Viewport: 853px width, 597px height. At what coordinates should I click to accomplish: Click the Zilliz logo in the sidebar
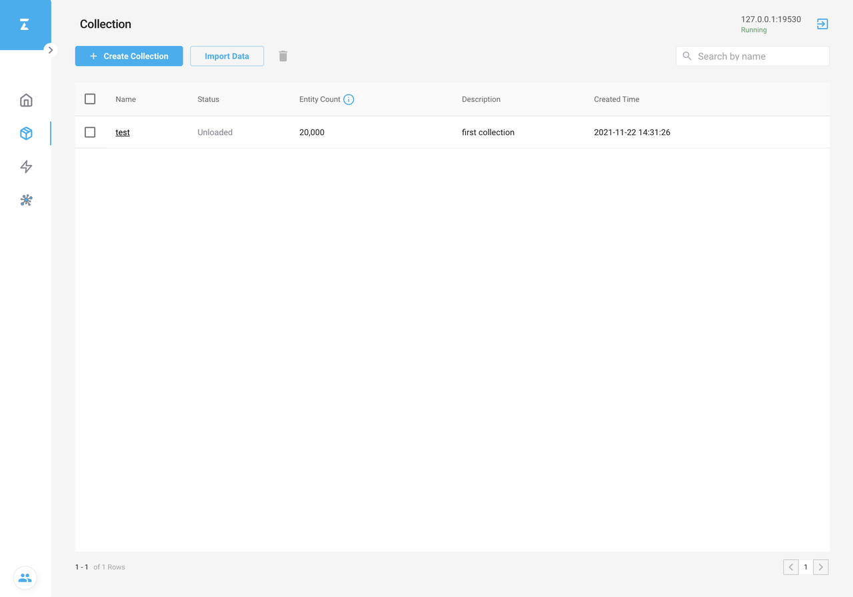[25, 25]
